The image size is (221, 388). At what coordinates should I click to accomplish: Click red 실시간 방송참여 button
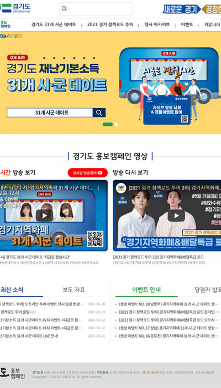tap(88, 173)
